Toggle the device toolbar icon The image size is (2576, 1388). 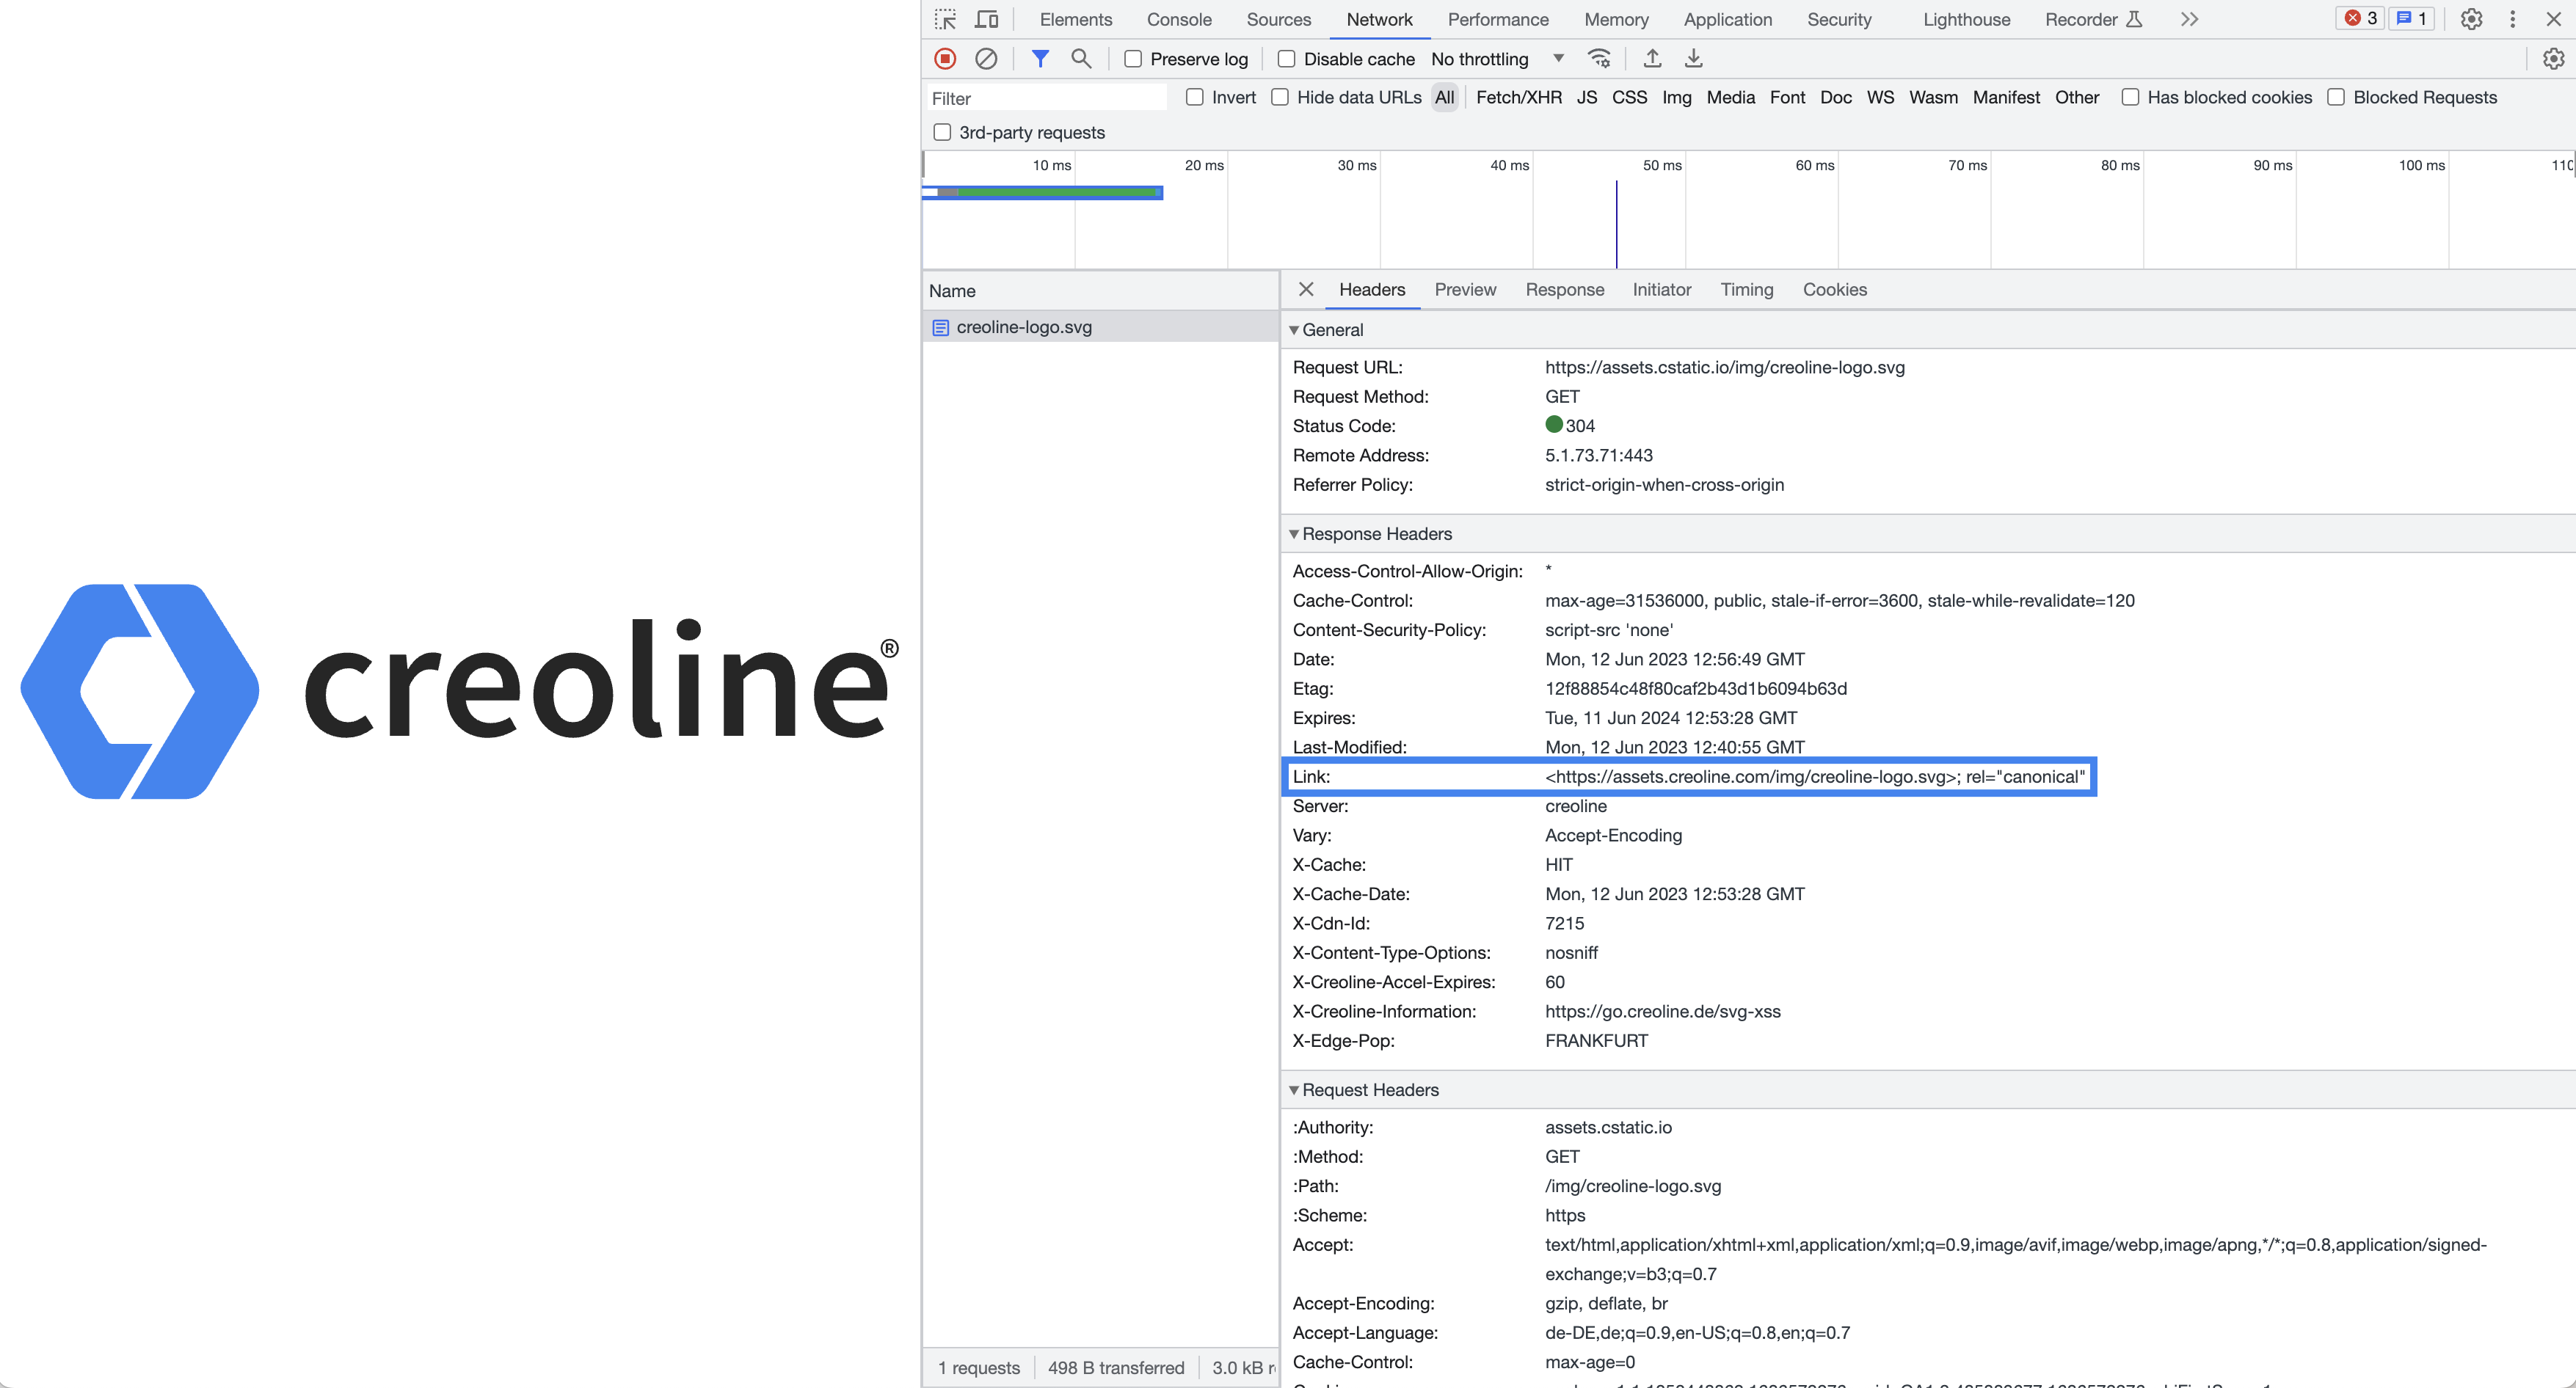986,19
